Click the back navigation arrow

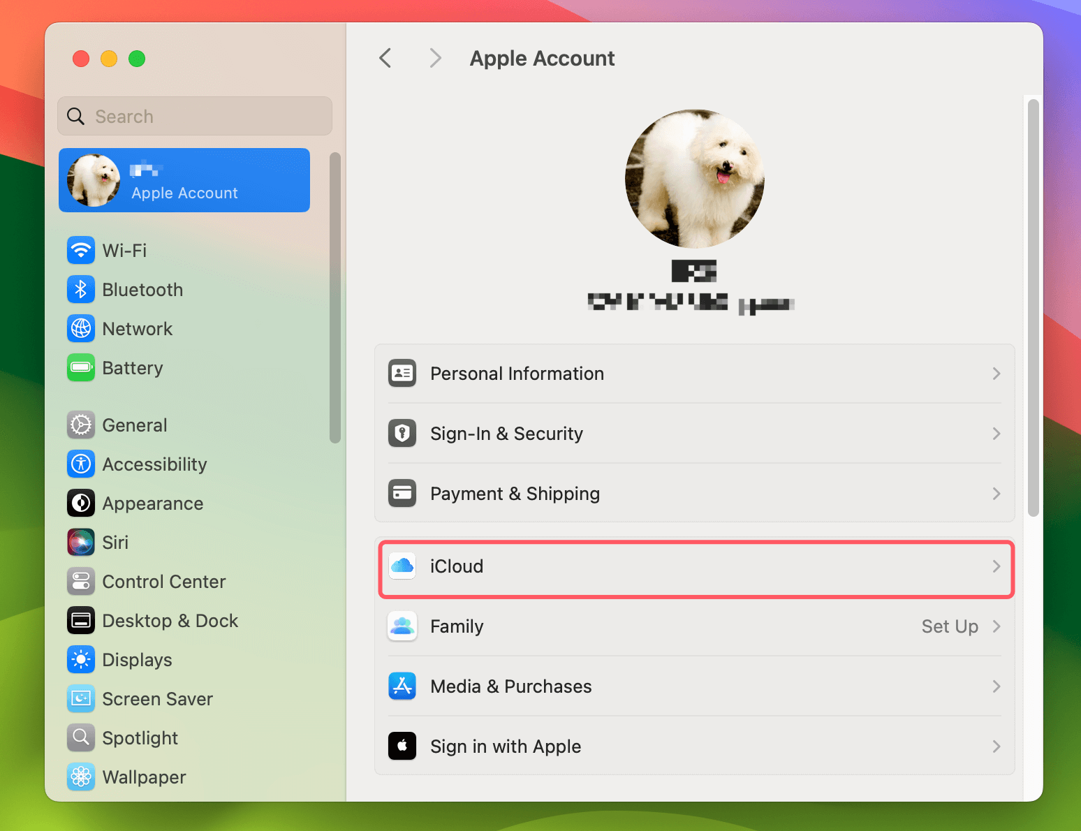385,58
